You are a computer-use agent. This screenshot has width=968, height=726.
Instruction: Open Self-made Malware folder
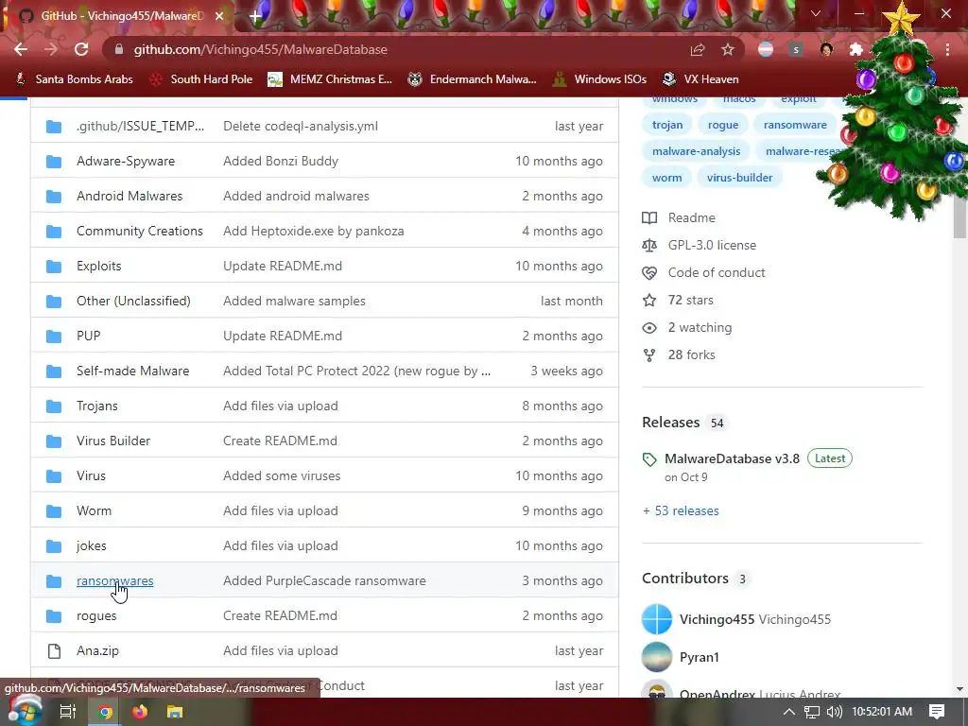tap(132, 371)
